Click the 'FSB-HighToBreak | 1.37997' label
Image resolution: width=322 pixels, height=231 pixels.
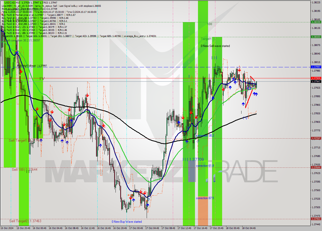point(32,66)
